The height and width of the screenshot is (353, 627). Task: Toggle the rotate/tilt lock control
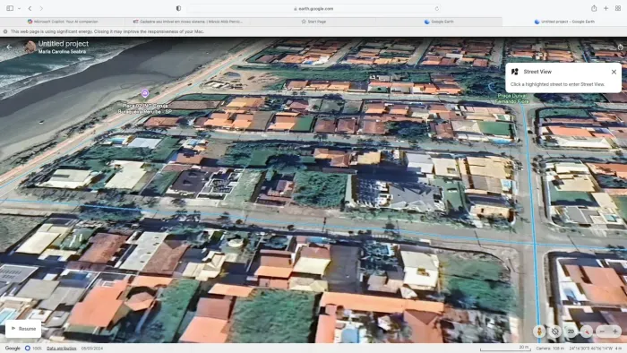tap(555, 331)
